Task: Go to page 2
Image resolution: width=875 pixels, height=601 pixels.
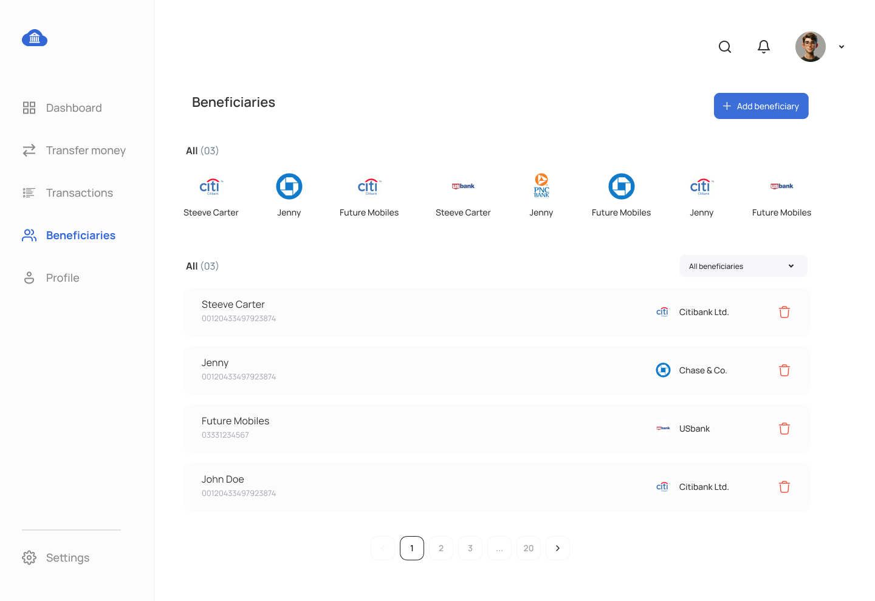Action: pyautogui.click(x=441, y=548)
